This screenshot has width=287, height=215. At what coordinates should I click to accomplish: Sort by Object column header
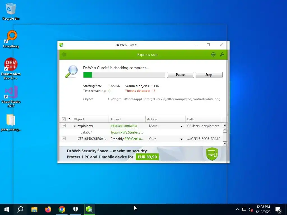[x=91, y=119]
